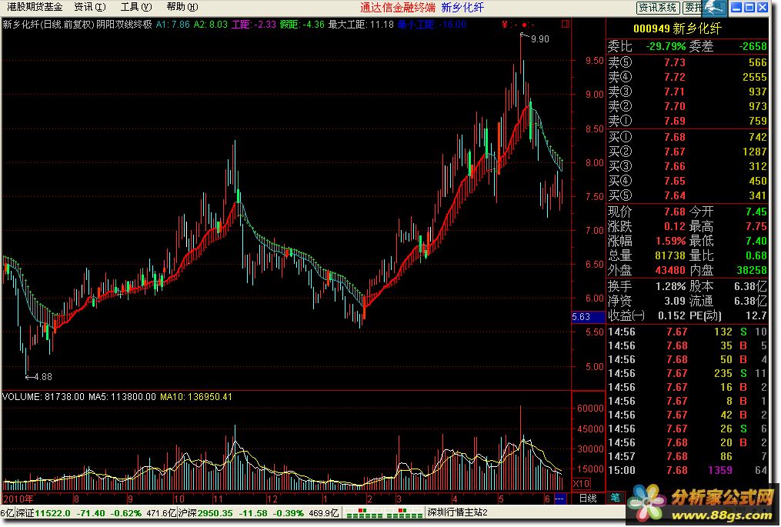Click the PE(动) 12.7 value
Screen dimensions: 781x527
coord(756,315)
